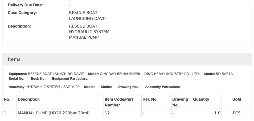Select the MANUAL PUMP (HD20 220bar 20ml) cell
The height and width of the screenshot is (121, 254).
53,113
